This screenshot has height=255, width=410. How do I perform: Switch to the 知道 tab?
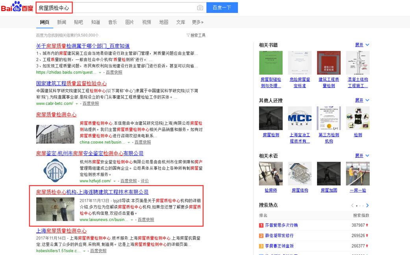pyautogui.click(x=96, y=22)
